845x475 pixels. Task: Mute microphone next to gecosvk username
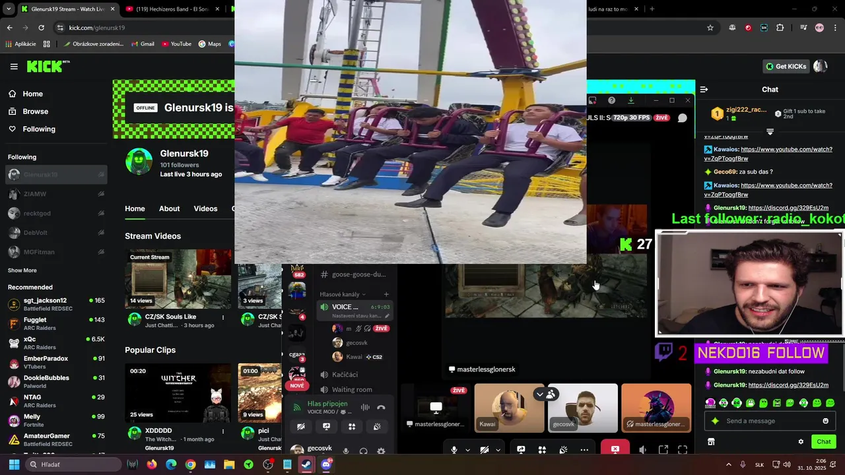(346, 451)
